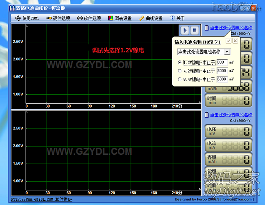Open the 关于 about menu

coord(178,18)
